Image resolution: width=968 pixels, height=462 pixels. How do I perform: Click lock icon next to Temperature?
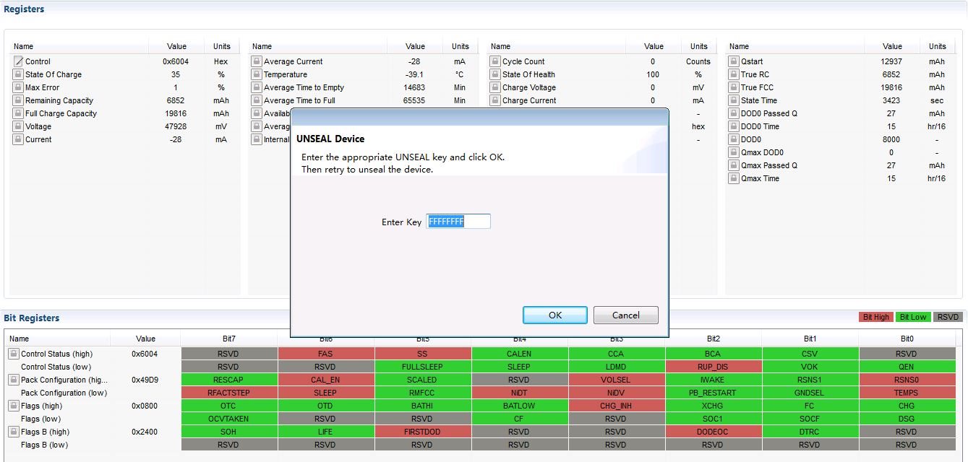click(x=257, y=74)
